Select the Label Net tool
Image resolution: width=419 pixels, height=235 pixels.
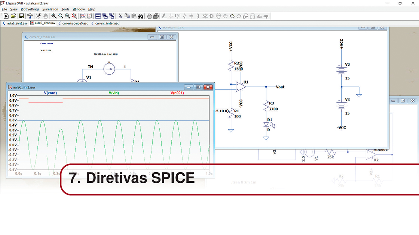178,16
